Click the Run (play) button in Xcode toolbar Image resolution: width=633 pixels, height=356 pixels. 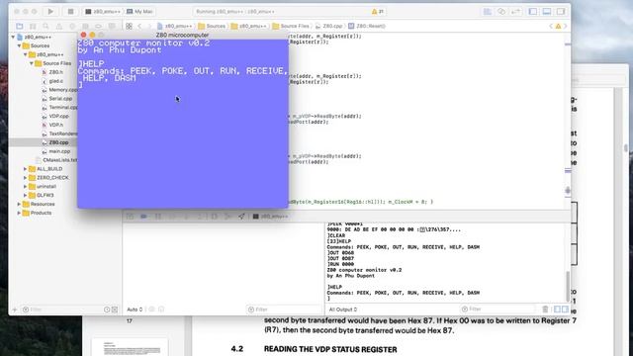[50, 11]
